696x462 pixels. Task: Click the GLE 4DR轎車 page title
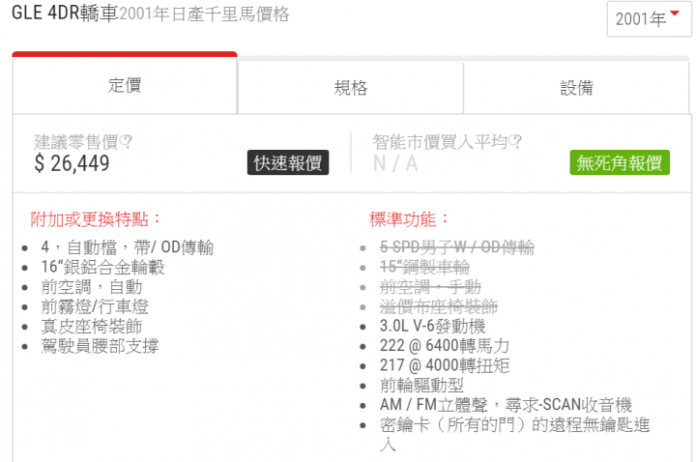tap(65, 13)
